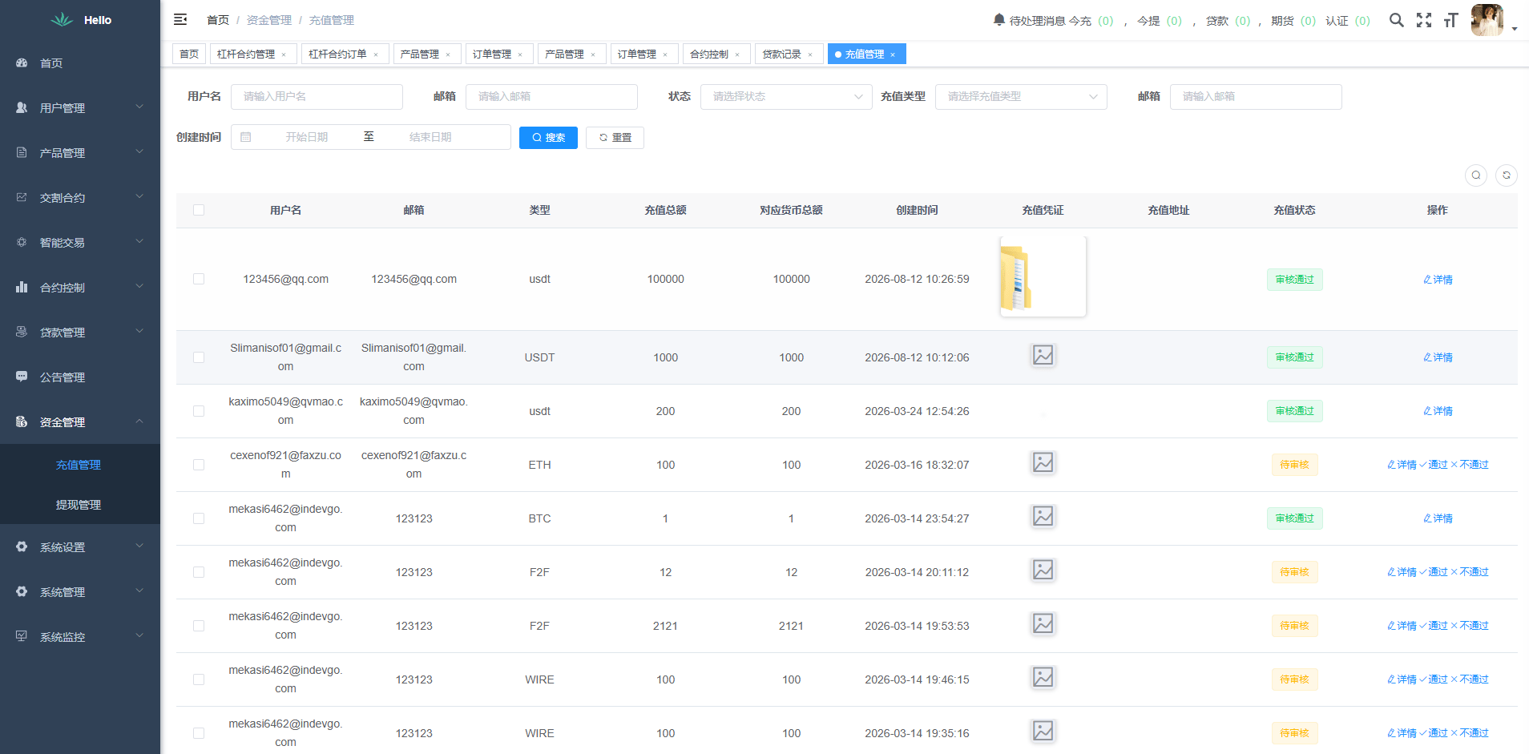Switch to the 订单管理 tab after 杠杆合约订单
Viewport: 1529px width, 754px height.
pyautogui.click(x=498, y=54)
